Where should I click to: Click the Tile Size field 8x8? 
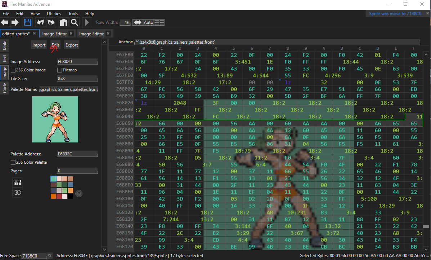(77, 79)
